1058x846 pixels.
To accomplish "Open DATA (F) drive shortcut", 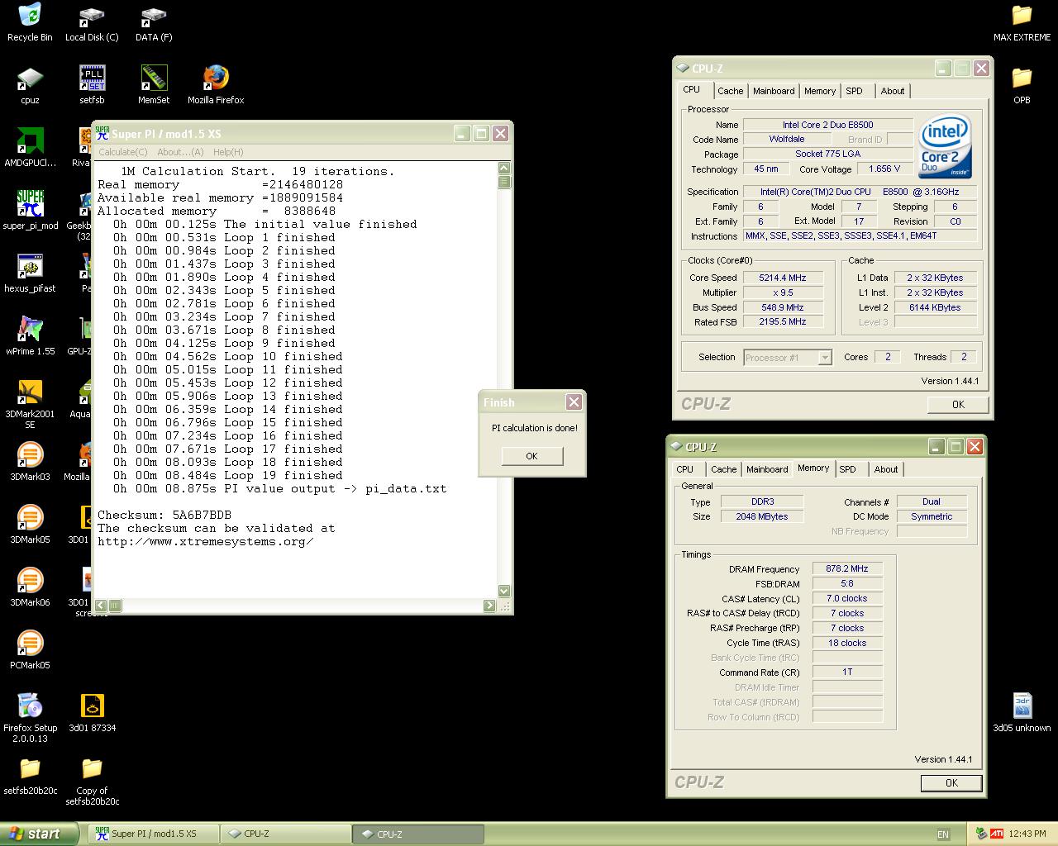I will click(154, 22).
